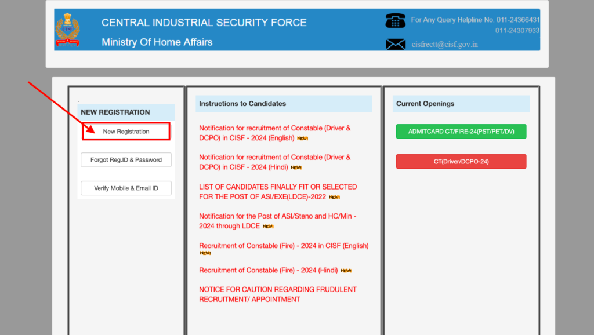The image size is (594, 335).
Task: Select Verify Mobile & Email ID
Action: click(126, 188)
